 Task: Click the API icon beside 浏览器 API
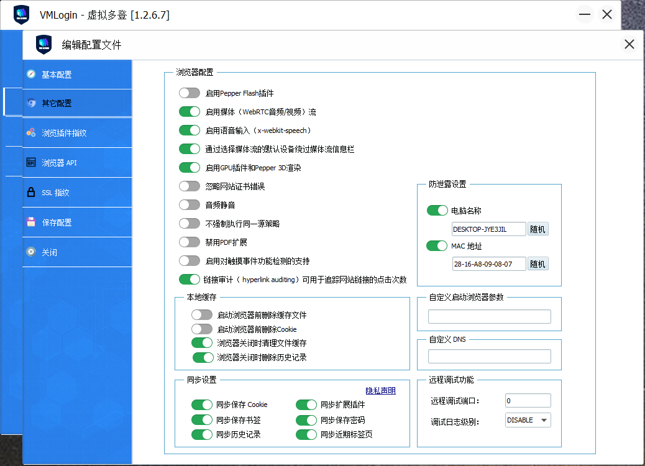coord(31,162)
